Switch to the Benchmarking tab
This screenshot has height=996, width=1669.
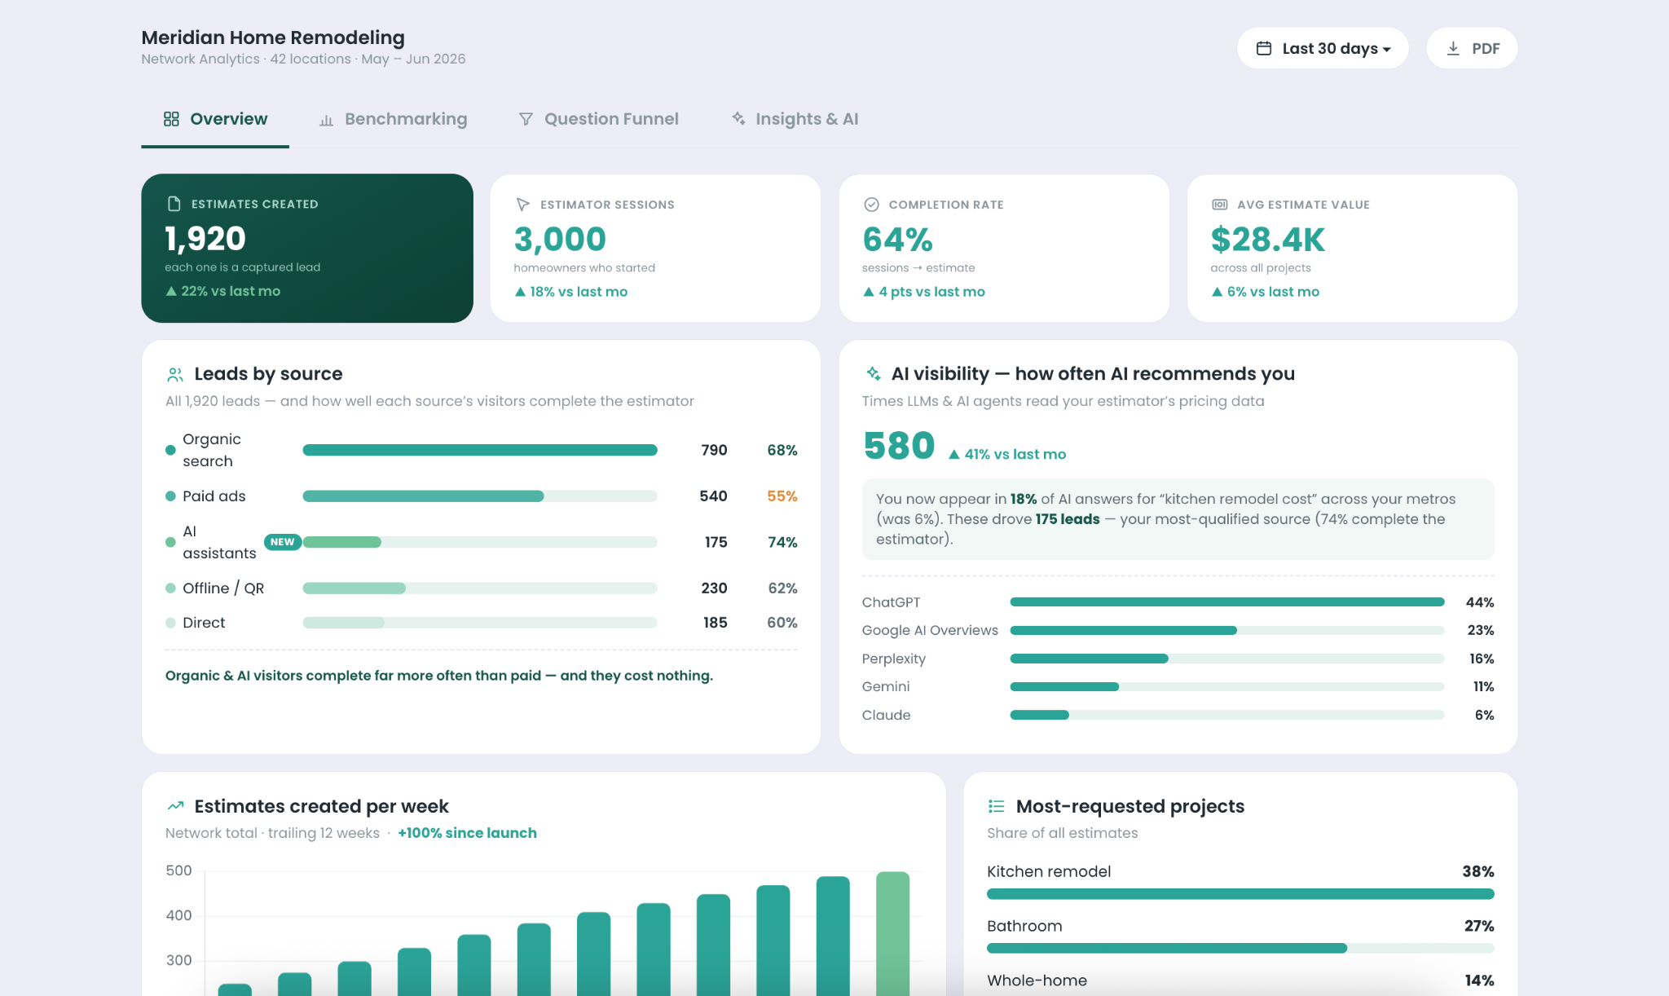393,119
